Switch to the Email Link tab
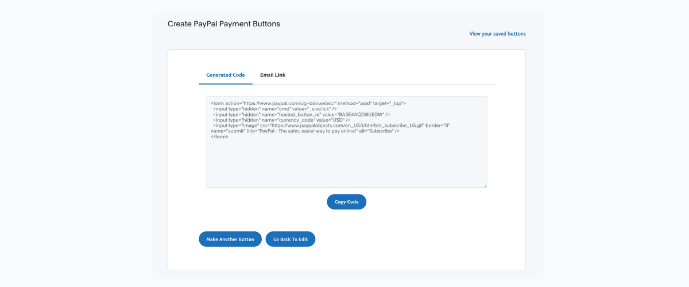689x287 pixels. tap(273, 75)
